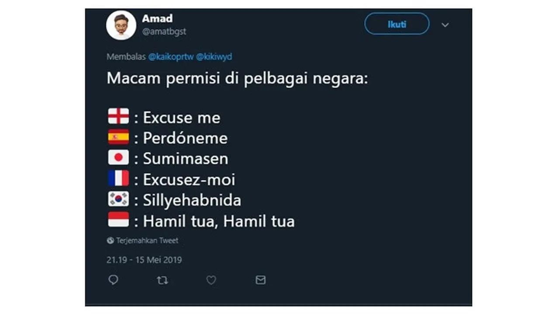Screen dimensions: 559x314
Task: Expand options next to the Ikuti button
Action: [x=445, y=25]
